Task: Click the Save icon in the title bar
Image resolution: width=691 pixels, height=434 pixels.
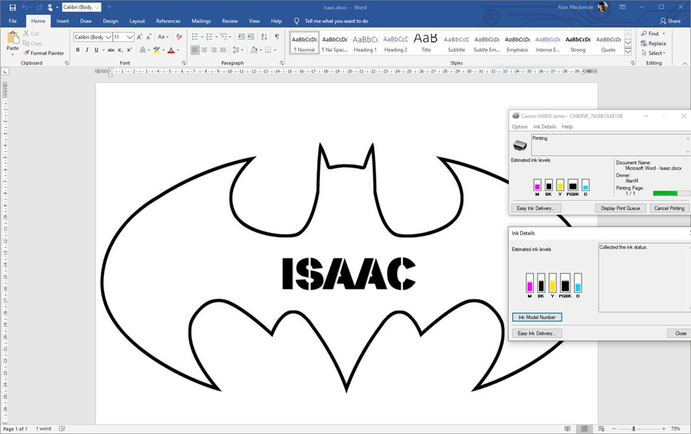Action: point(12,7)
